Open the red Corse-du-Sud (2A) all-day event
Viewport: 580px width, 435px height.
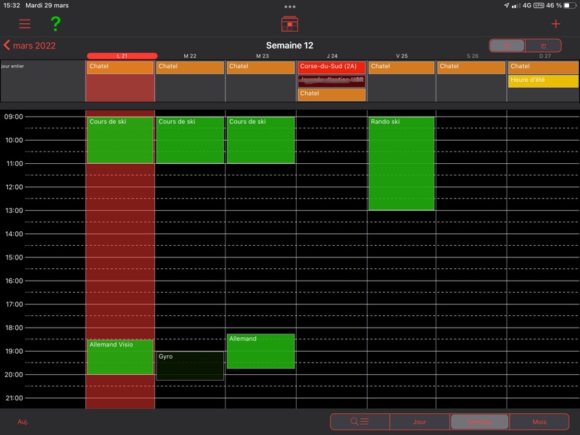[x=331, y=67]
